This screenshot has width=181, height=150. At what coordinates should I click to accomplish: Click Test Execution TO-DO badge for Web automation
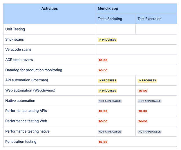pyautogui.click(x=143, y=91)
